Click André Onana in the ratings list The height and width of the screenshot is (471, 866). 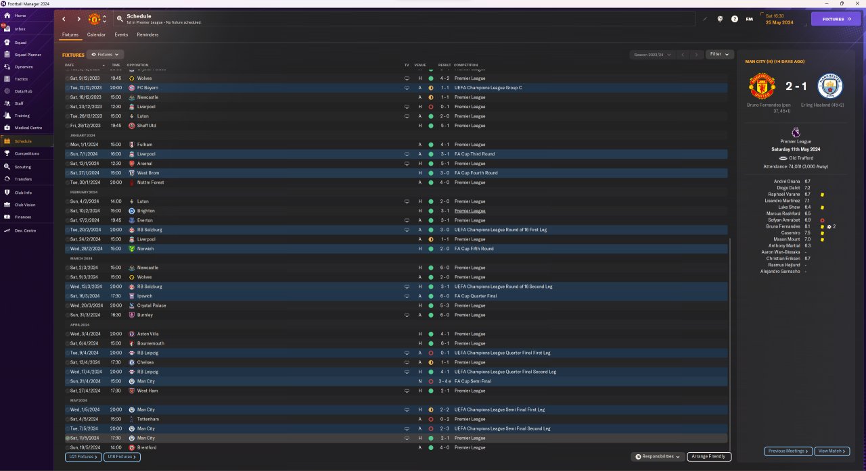(x=787, y=181)
